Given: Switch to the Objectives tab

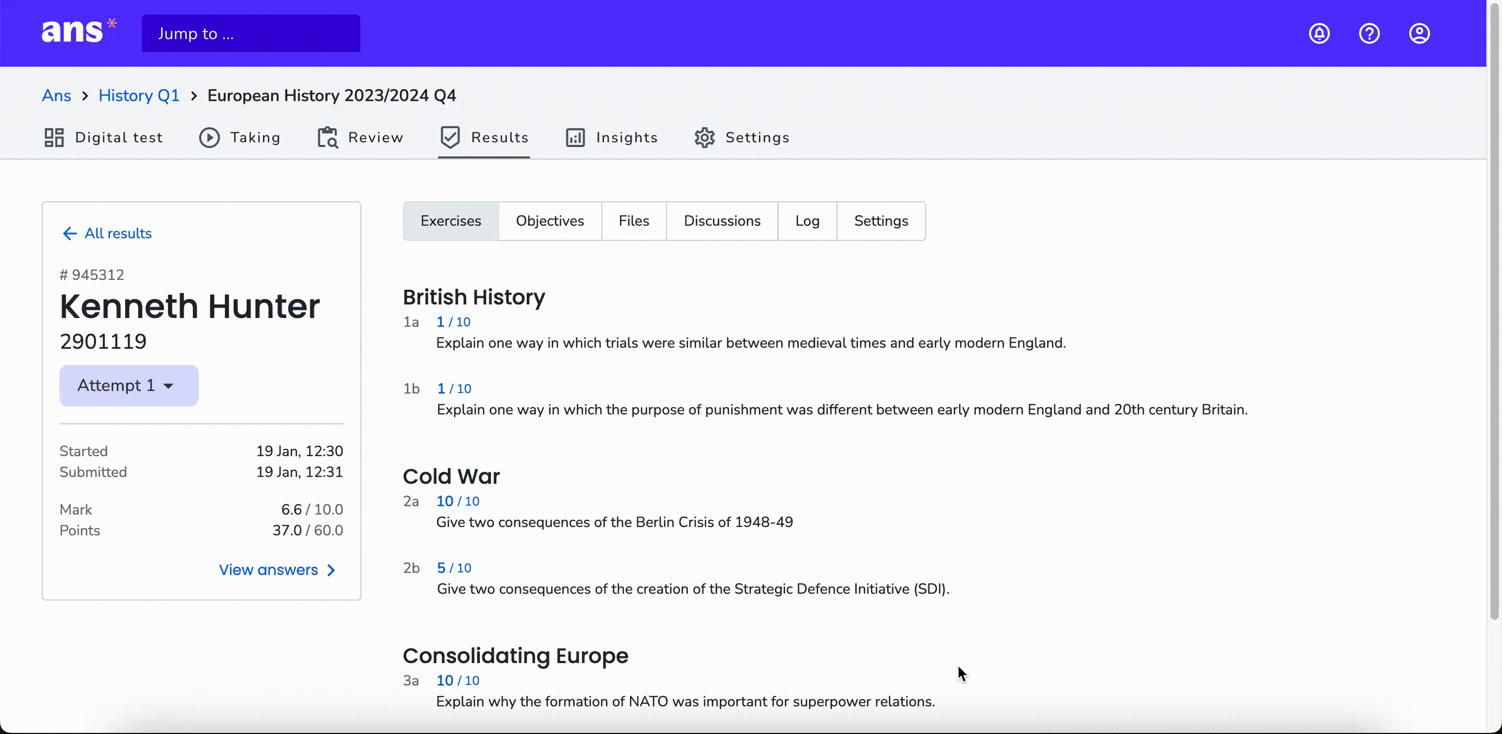Looking at the screenshot, I should [x=550, y=221].
